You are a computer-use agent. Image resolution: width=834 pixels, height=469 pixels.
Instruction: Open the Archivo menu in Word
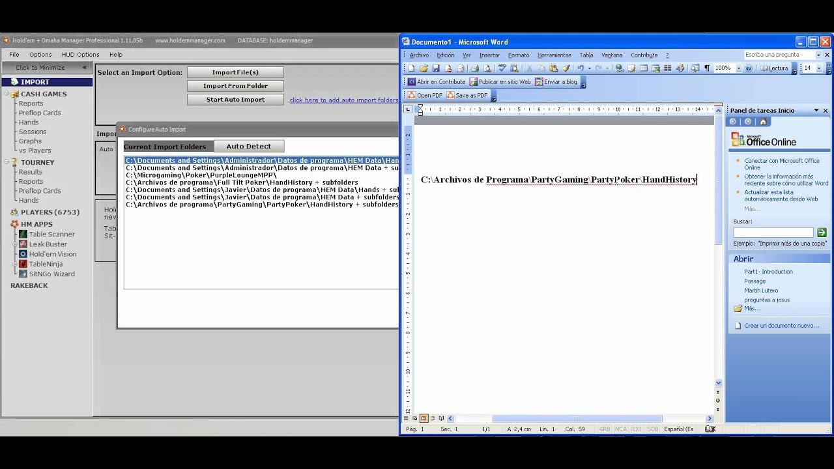pyautogui.click(x=419, y=55)
